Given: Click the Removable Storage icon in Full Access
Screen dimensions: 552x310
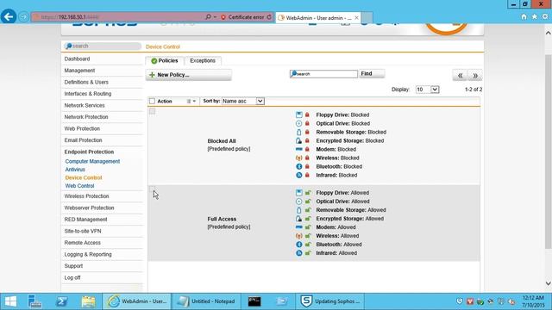Looking at the screenshot, I should (x=299, y=210).
